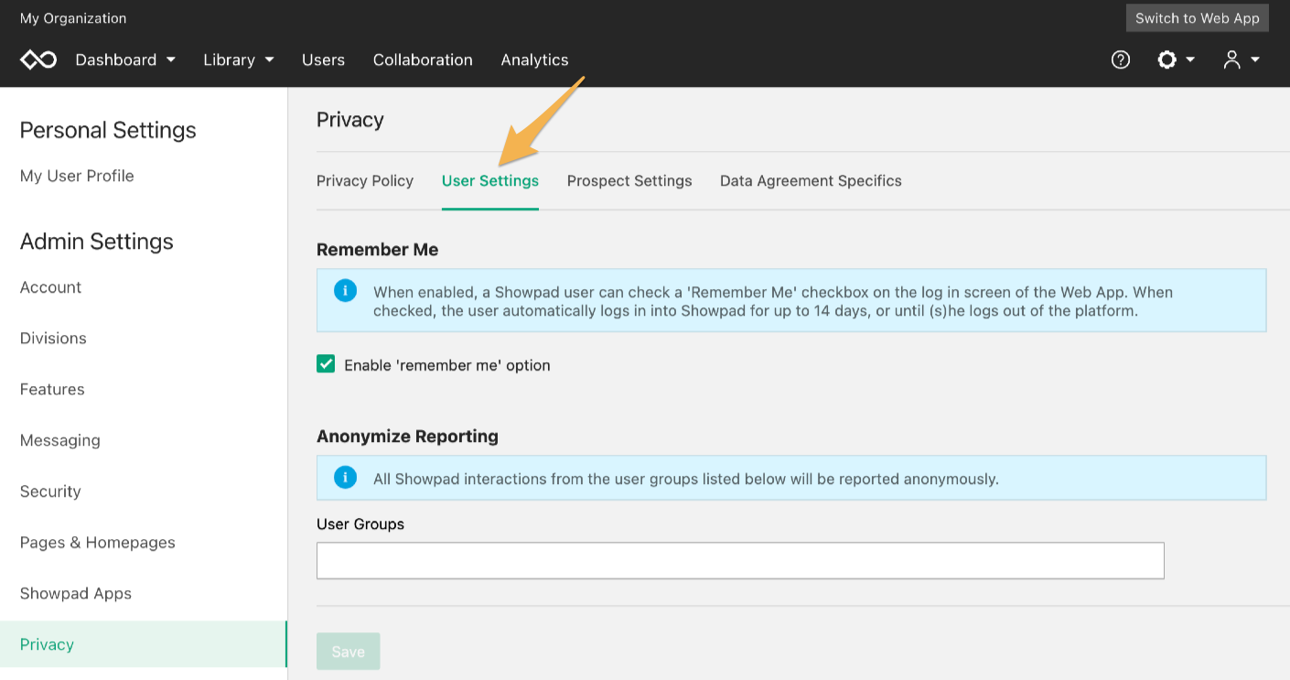1290x680 pixels.
Task: Switch to Data Agreement Specifics tab
Action: 811,180
